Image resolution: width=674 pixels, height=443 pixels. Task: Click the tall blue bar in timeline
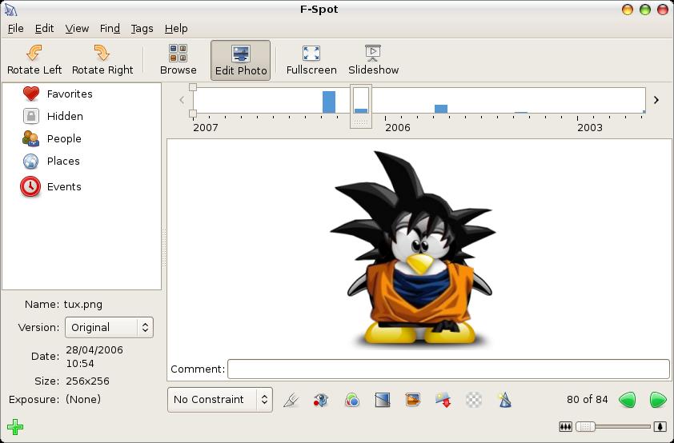(329, 102)
